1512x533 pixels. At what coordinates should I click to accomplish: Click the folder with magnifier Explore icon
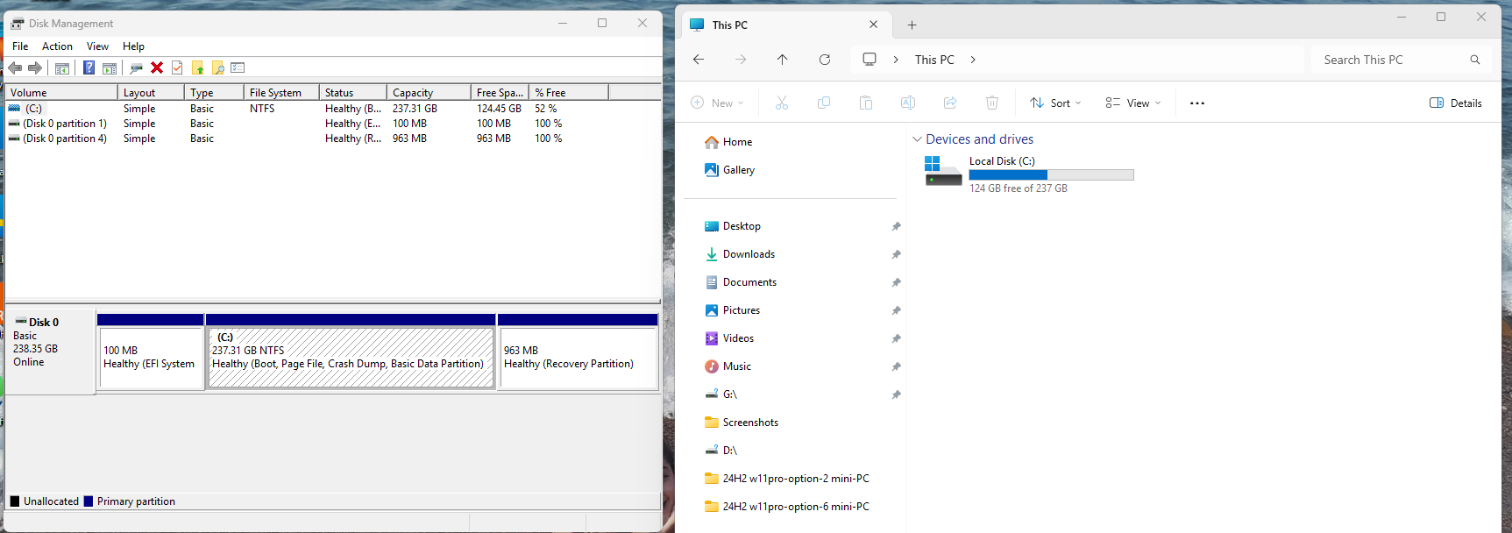[x=218, y=68]
